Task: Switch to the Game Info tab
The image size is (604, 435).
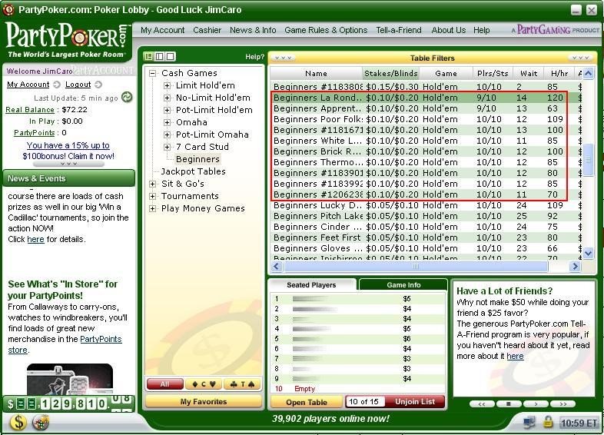Action: 403,284
